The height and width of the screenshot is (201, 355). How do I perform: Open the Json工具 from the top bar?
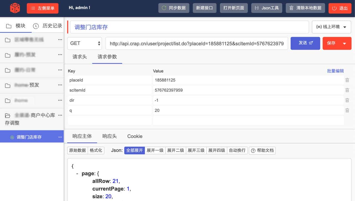[267, 8]
